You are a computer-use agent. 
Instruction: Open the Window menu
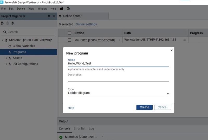click(42, 9)
